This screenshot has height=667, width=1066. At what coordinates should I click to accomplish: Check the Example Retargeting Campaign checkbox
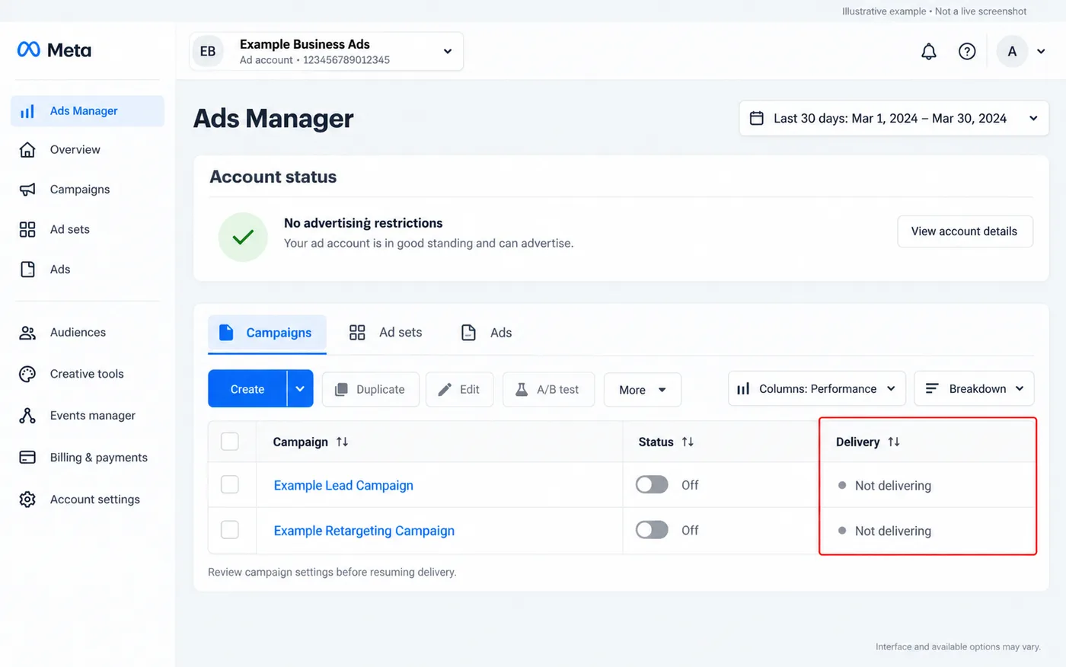(x=229, y=530)
